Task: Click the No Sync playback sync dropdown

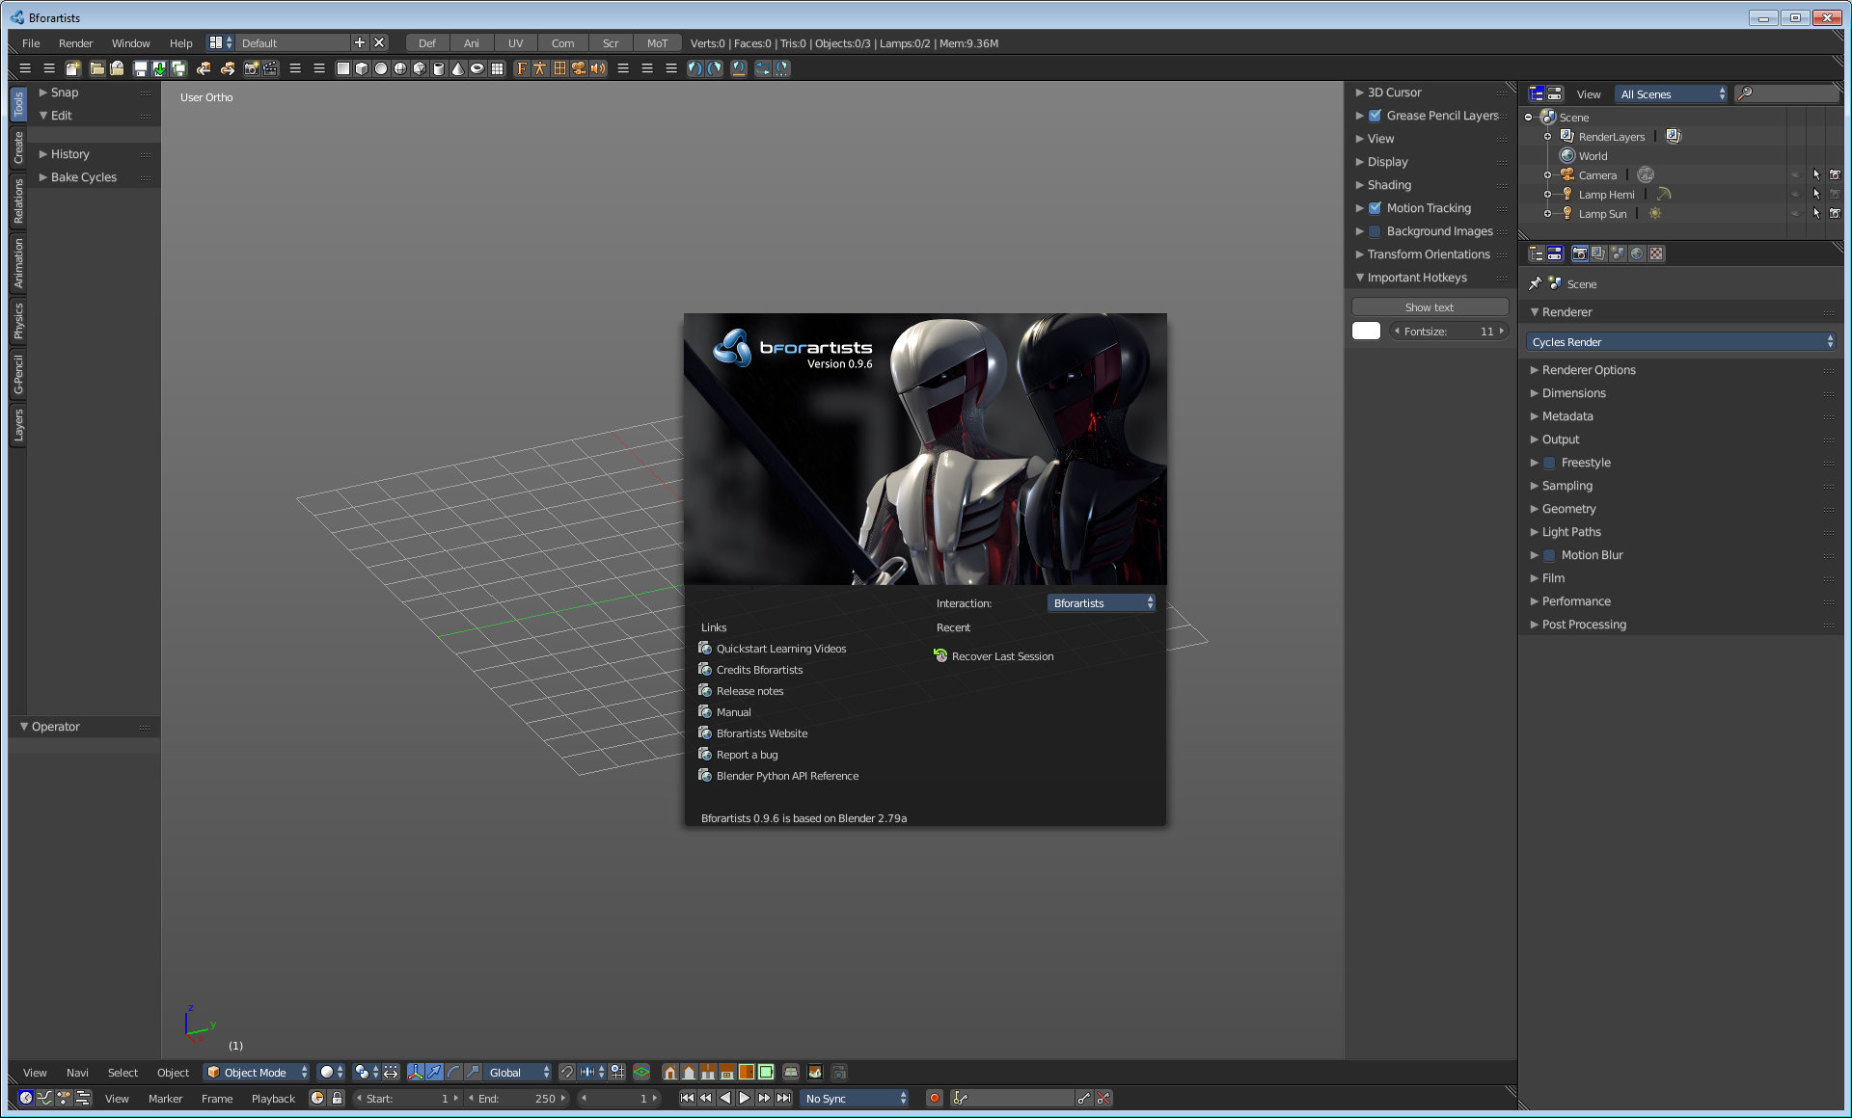Action: pos(856,1098)
